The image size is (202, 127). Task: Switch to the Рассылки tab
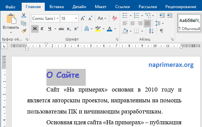(148, 7)
